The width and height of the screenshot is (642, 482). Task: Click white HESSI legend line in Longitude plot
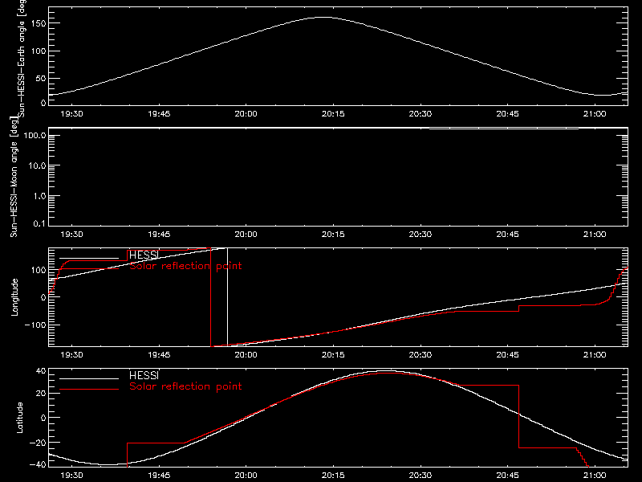coord(89,258)
